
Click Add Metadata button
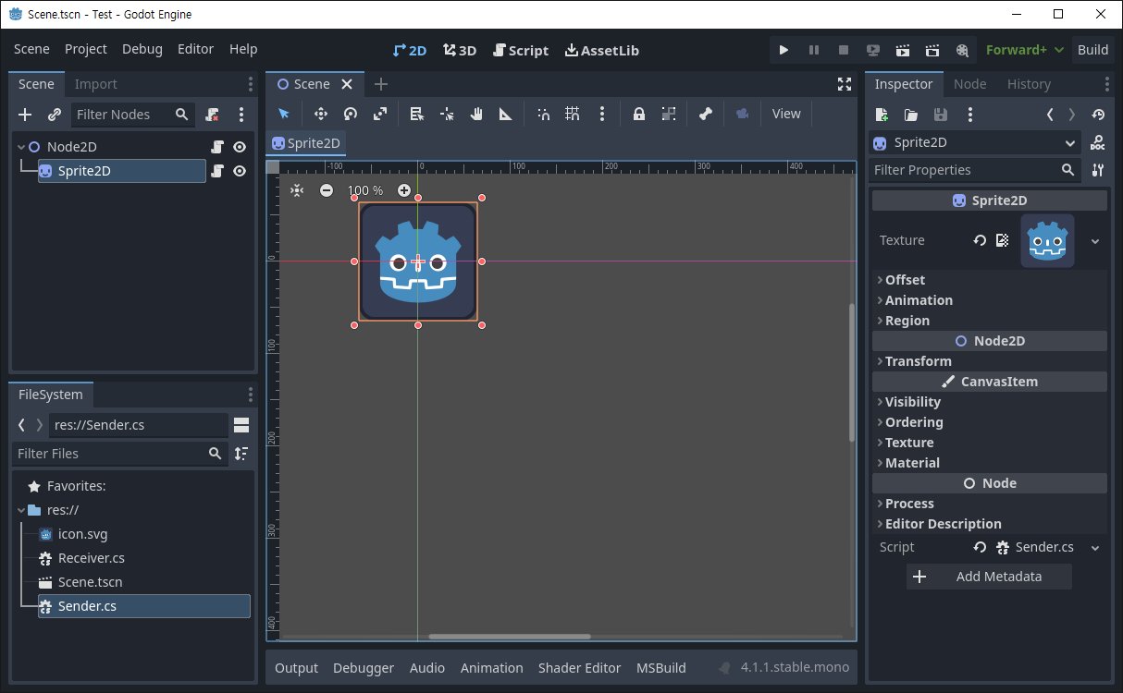click(989, 577)
